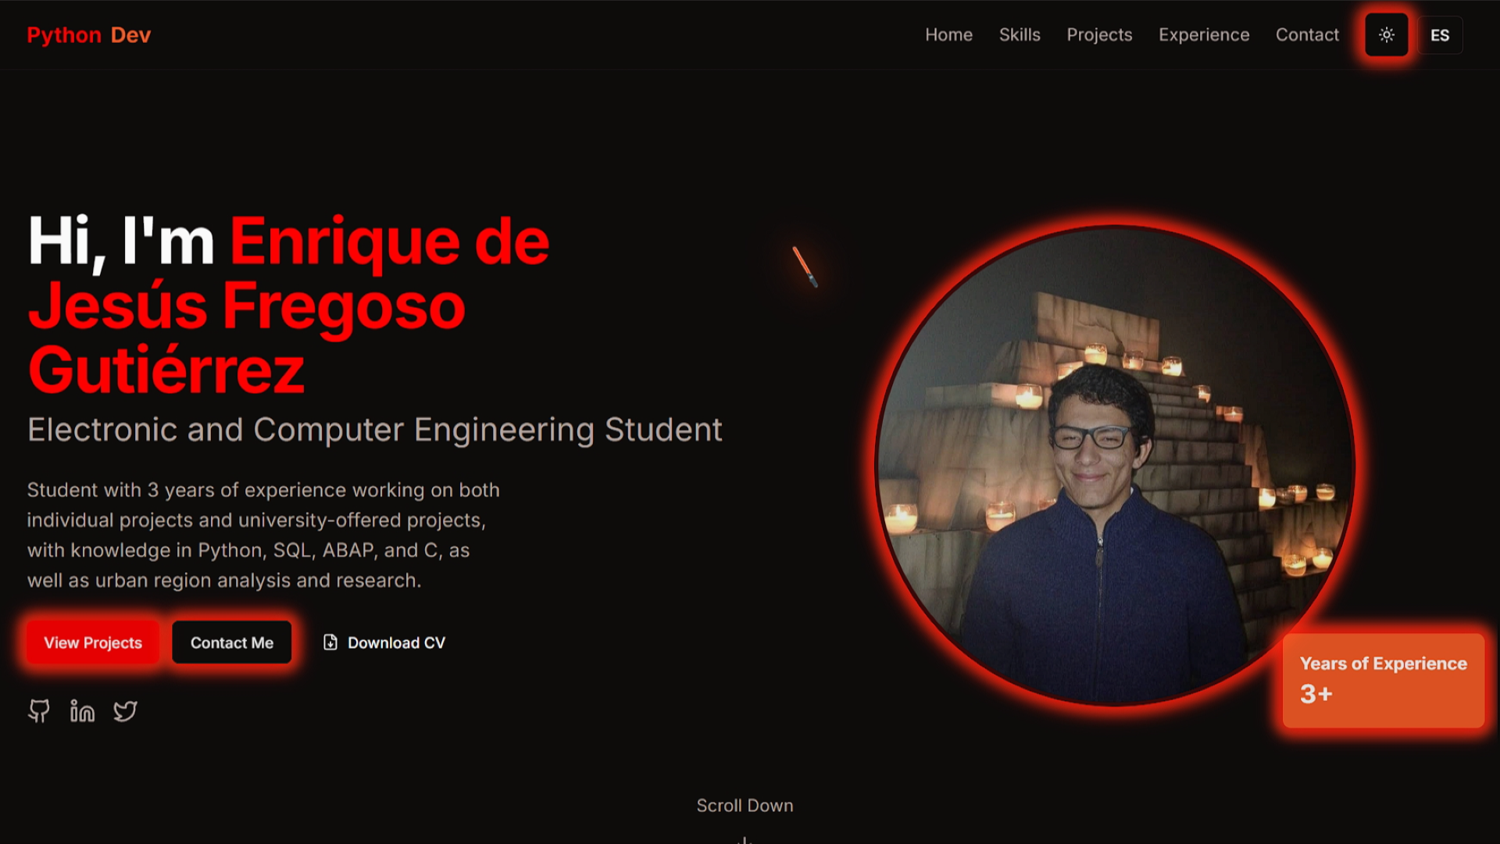Open the Twitter profile icon
The width and height of the screenshot is (1500, 844).
[125, 710]
